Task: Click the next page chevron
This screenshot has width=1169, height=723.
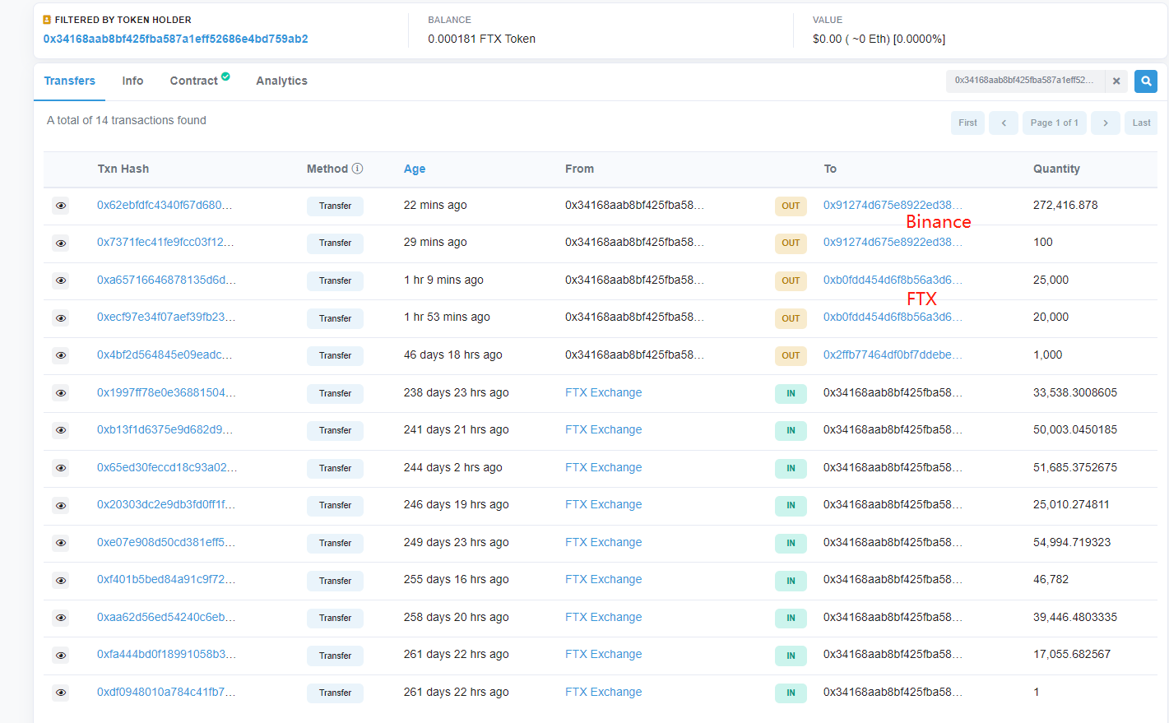Action: click(1106, 122)
